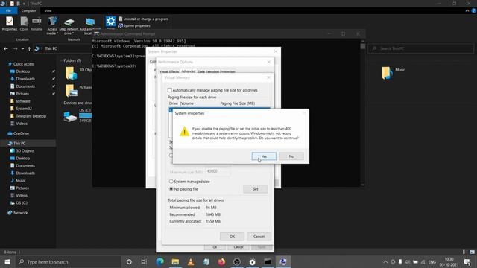The image size is (477, 268).
Task: Open VLC media player from the taskbar
Action: [x=191, y=261]
